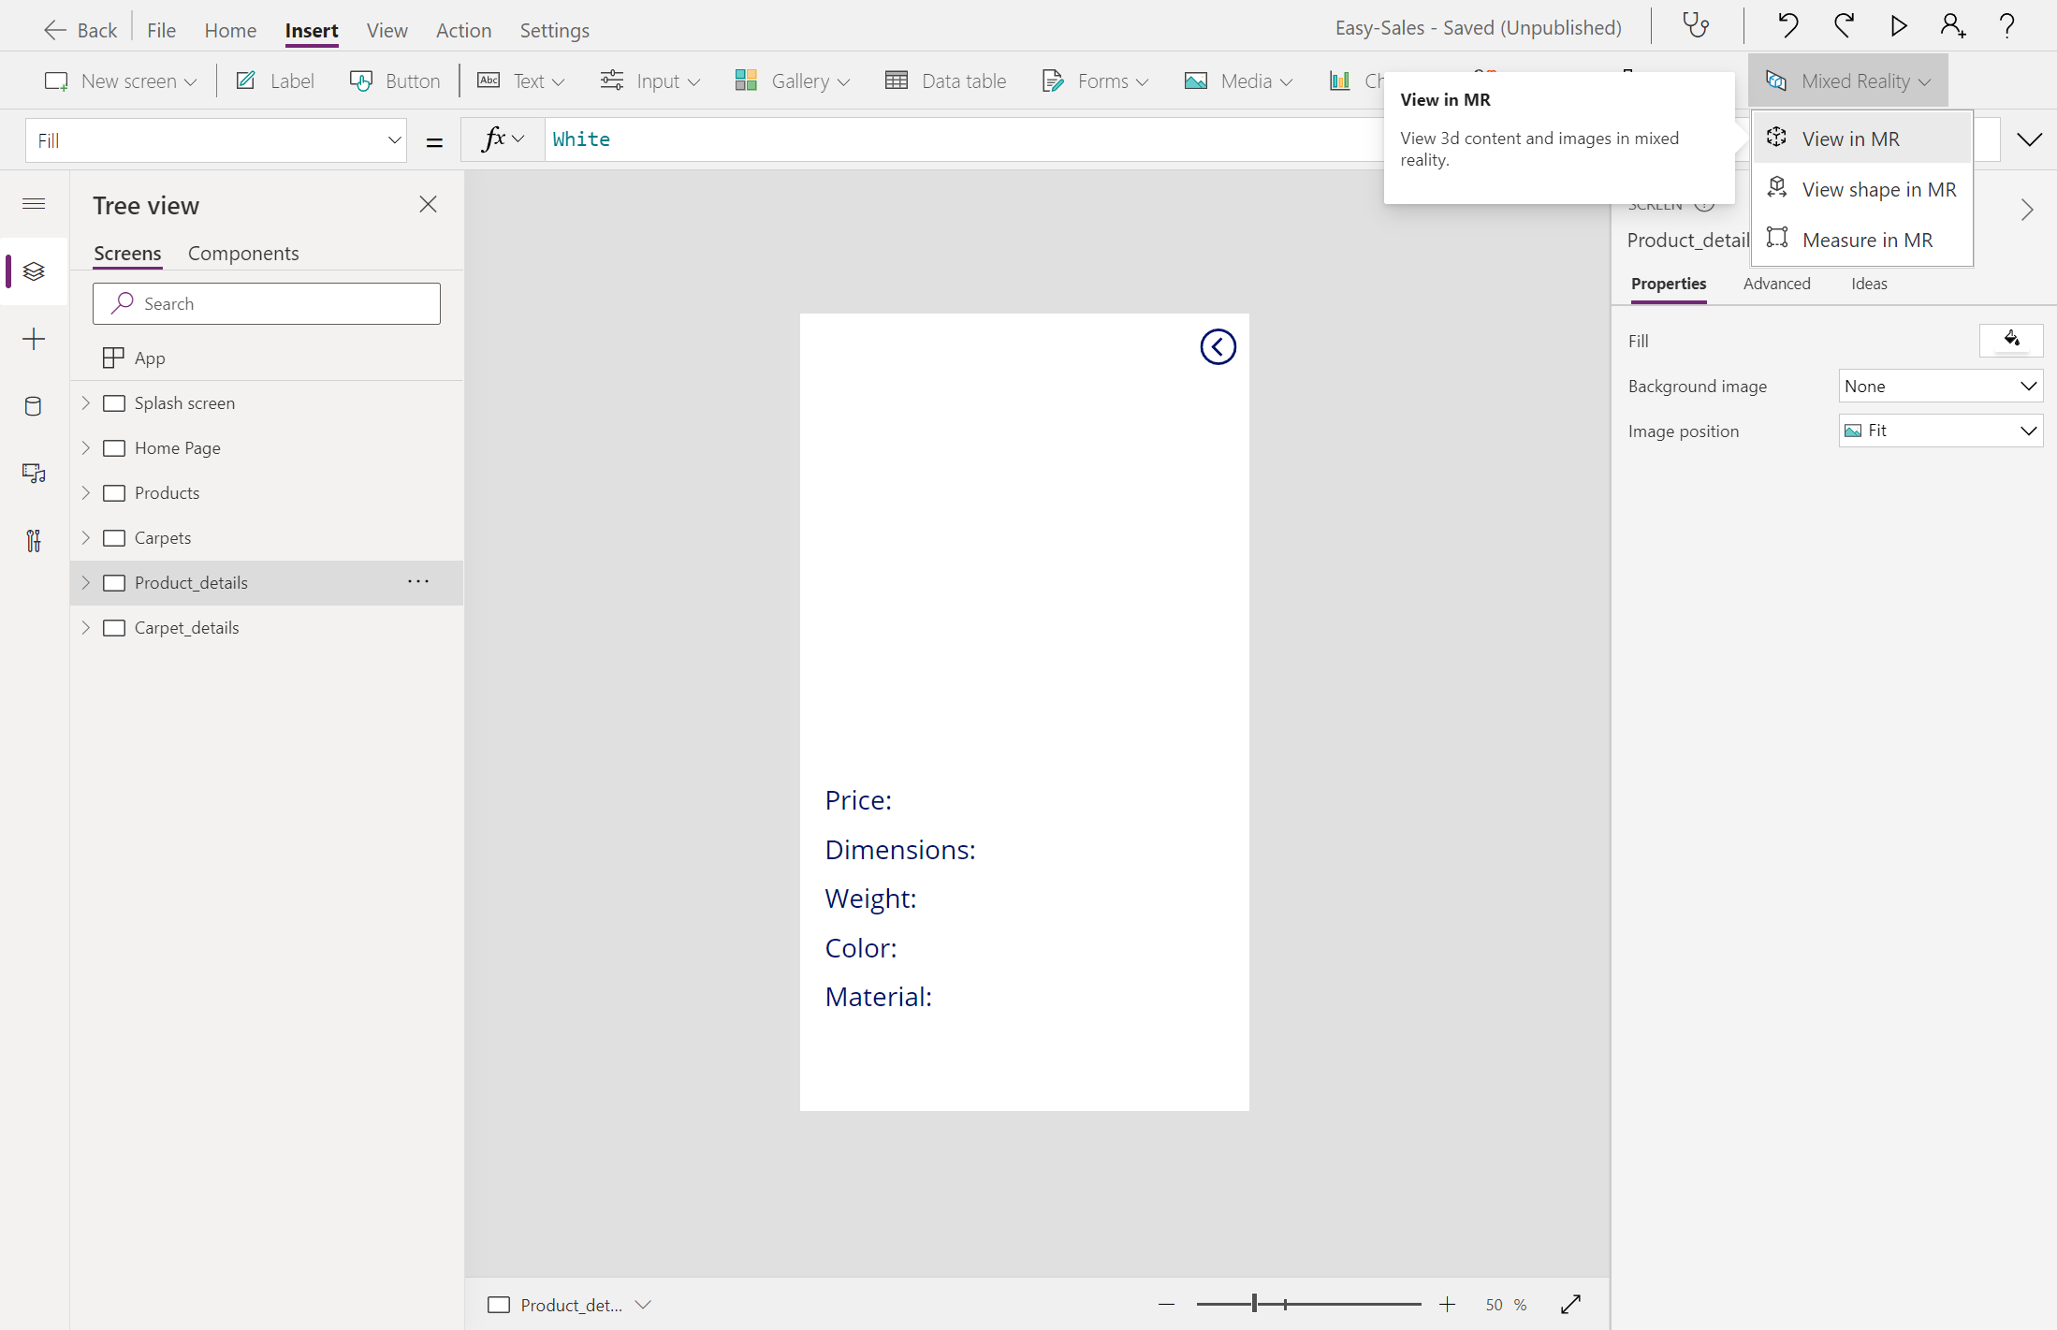Open the Data sources sidebar icon
Image resolution: width=2057 pixels, height=1330 pixels.
tap(34, 406)
